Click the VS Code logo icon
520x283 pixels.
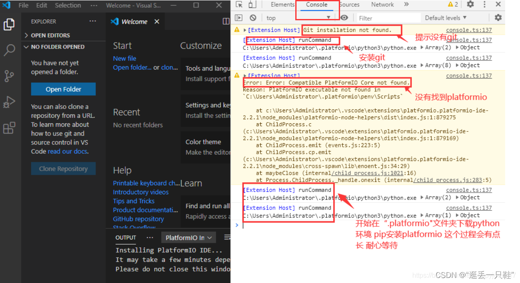tap(6, 5)
